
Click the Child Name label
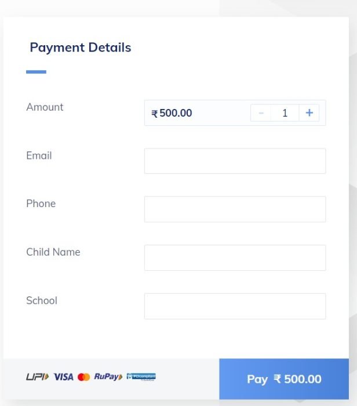(53, 252)
